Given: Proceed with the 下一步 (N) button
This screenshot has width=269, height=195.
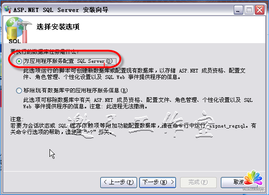Looking at the screenshot, I should click(x=158, y=183).
